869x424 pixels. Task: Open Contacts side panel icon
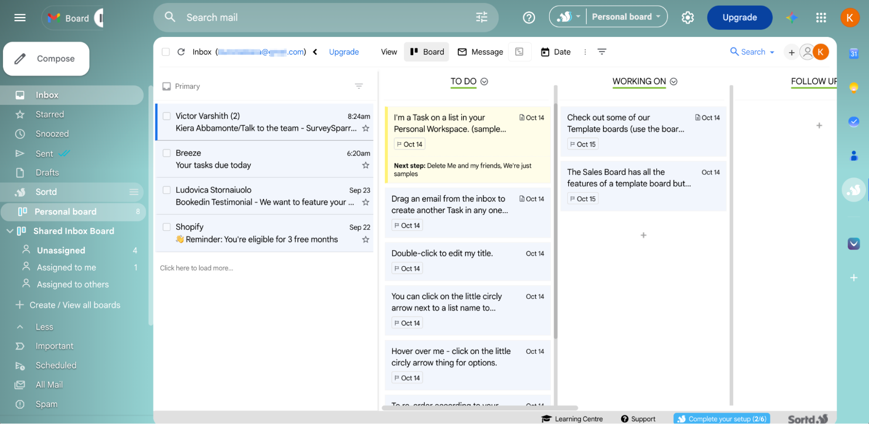pos(853,156)
